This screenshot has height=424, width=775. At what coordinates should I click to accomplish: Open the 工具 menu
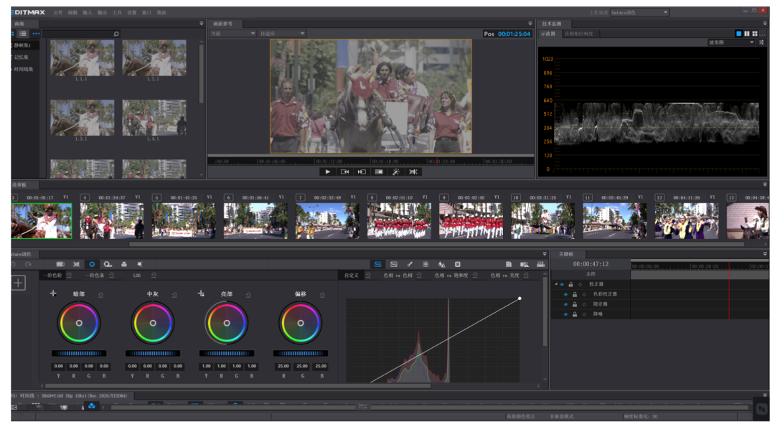pos(117,12)
